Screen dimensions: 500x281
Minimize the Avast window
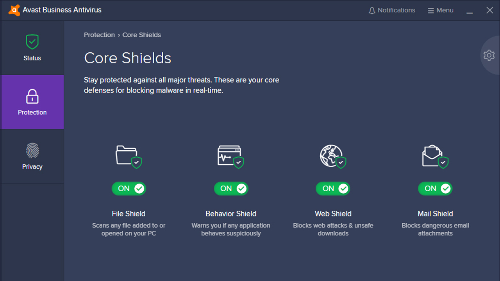pyautogui.click(x=470, y=11)
